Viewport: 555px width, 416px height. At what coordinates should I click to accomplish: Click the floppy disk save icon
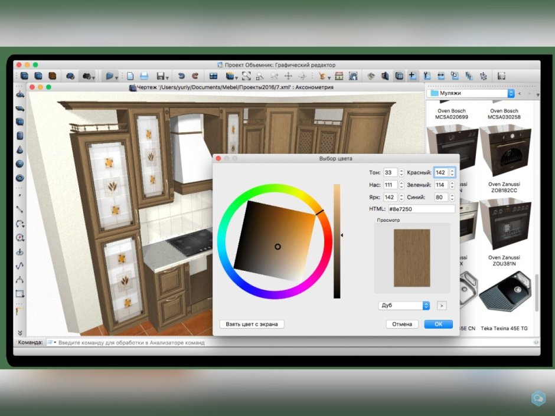pyautogui.click(x=161, y=76)
